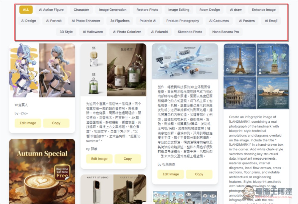Open the Autumn Special coffee image
Screen dimensions: 298x204
42,171
